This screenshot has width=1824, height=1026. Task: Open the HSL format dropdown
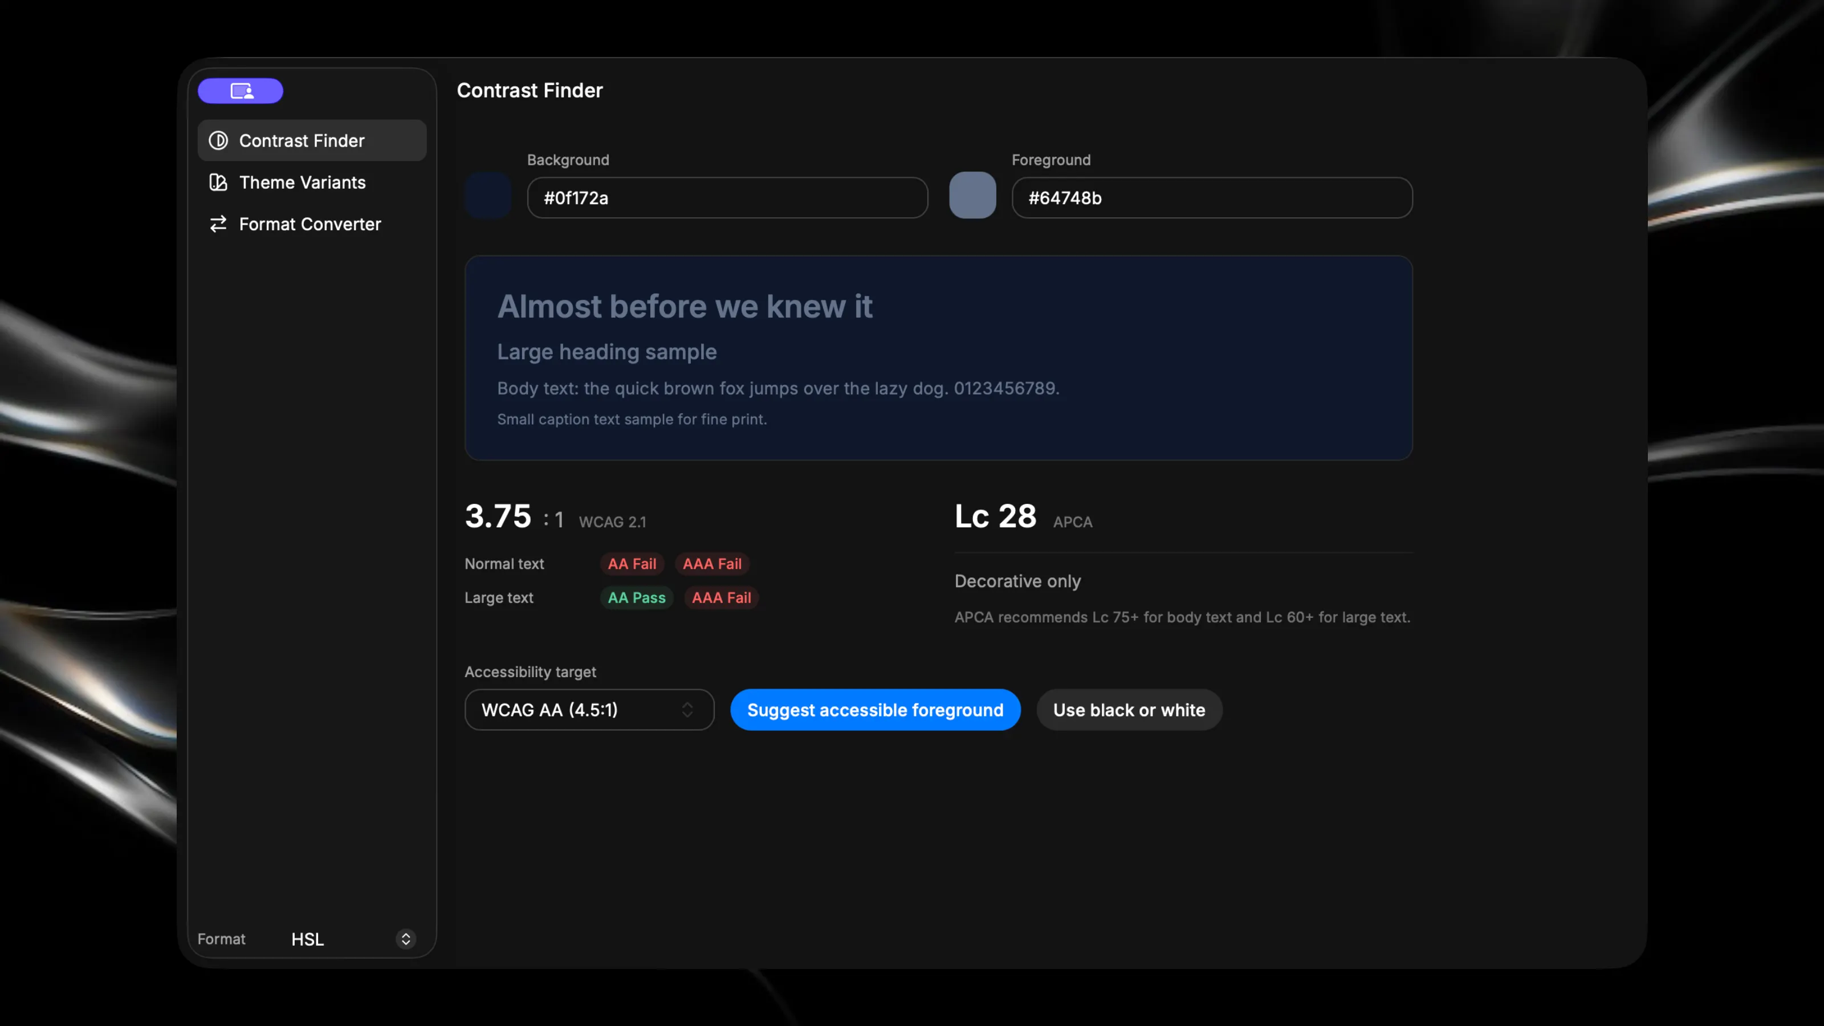(353, 939)
